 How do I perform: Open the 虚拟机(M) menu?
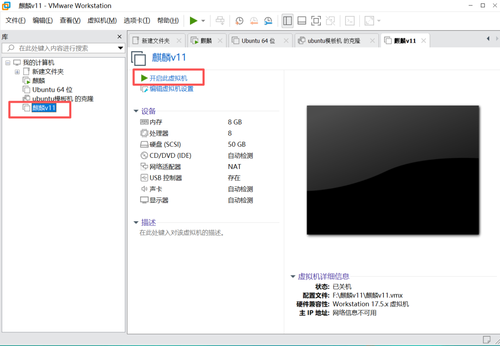point(102,21)
